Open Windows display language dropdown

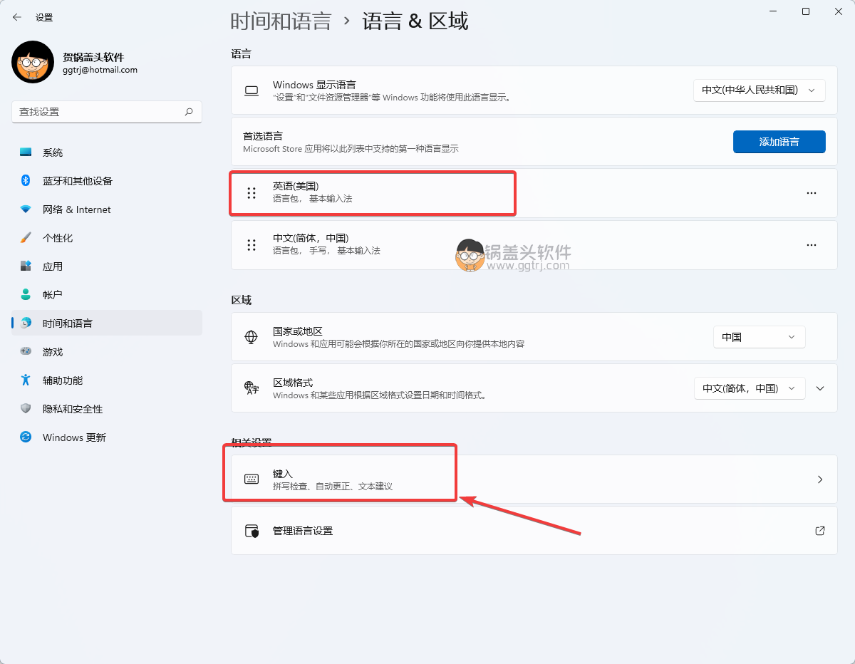point(759,90)
